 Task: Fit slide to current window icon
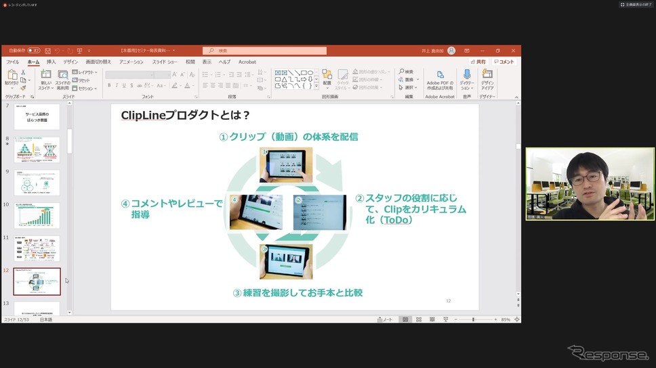(517, 319)
